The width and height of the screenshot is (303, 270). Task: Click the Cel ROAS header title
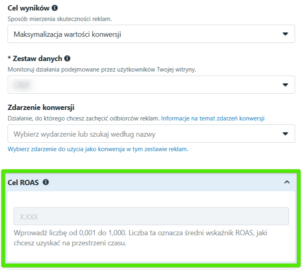coord(23,182)
